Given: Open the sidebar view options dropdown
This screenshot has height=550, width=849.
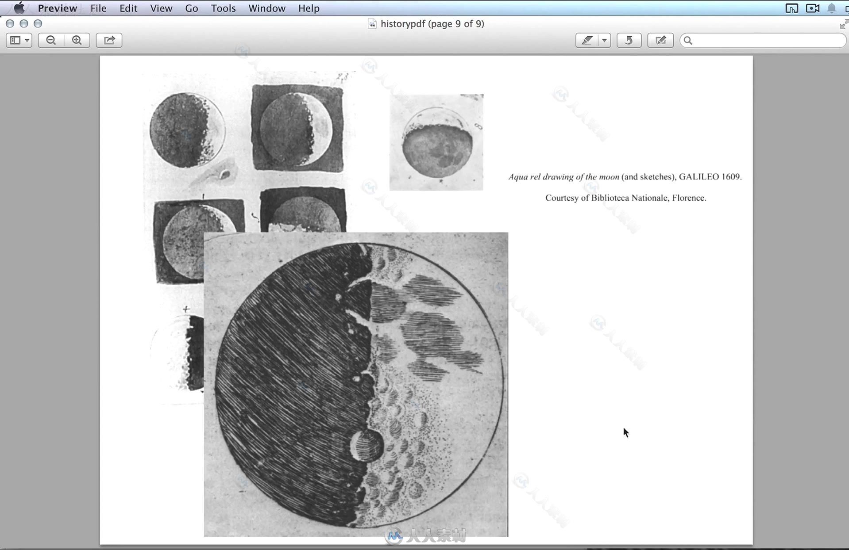Looking at the screenshot, I should tap(19, 40).
